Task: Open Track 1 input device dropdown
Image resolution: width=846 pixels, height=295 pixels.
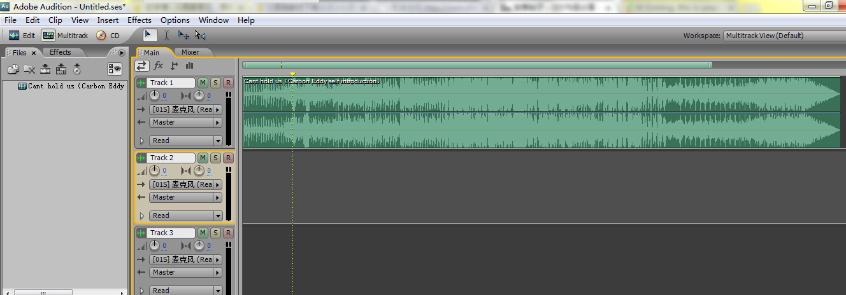Action: [185, 109]
